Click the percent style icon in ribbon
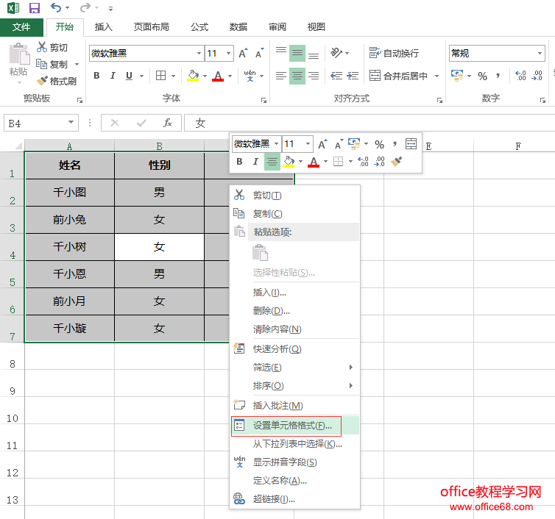The width and height of the screenshot is (555, 519). (482, 76)
